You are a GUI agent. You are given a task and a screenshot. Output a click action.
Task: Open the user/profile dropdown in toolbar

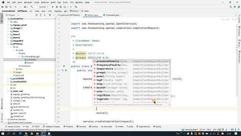(x=26, y=7)
